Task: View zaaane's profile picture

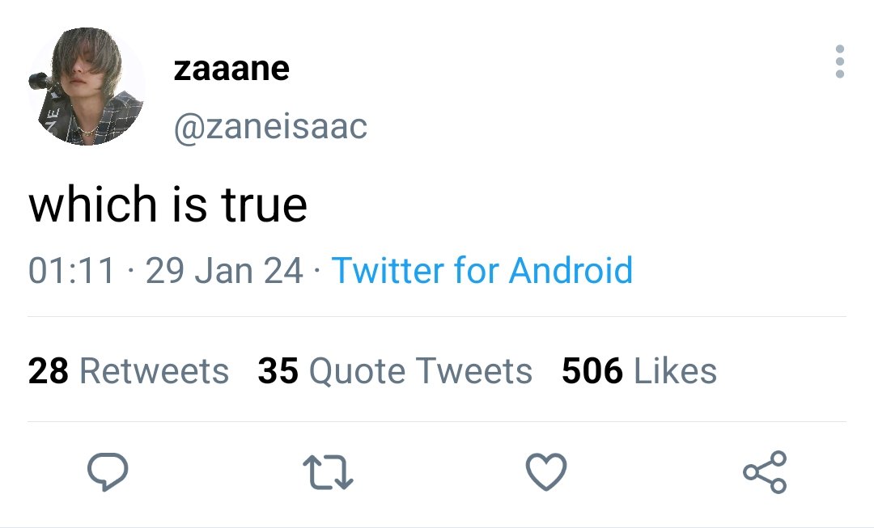Action: (87, 87)
